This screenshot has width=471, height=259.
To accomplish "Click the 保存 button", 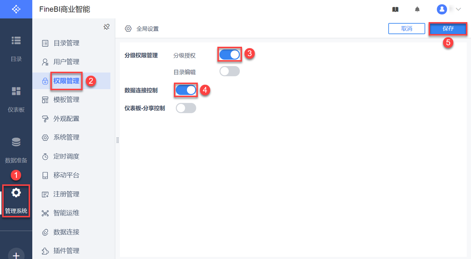I will [448, 29].
